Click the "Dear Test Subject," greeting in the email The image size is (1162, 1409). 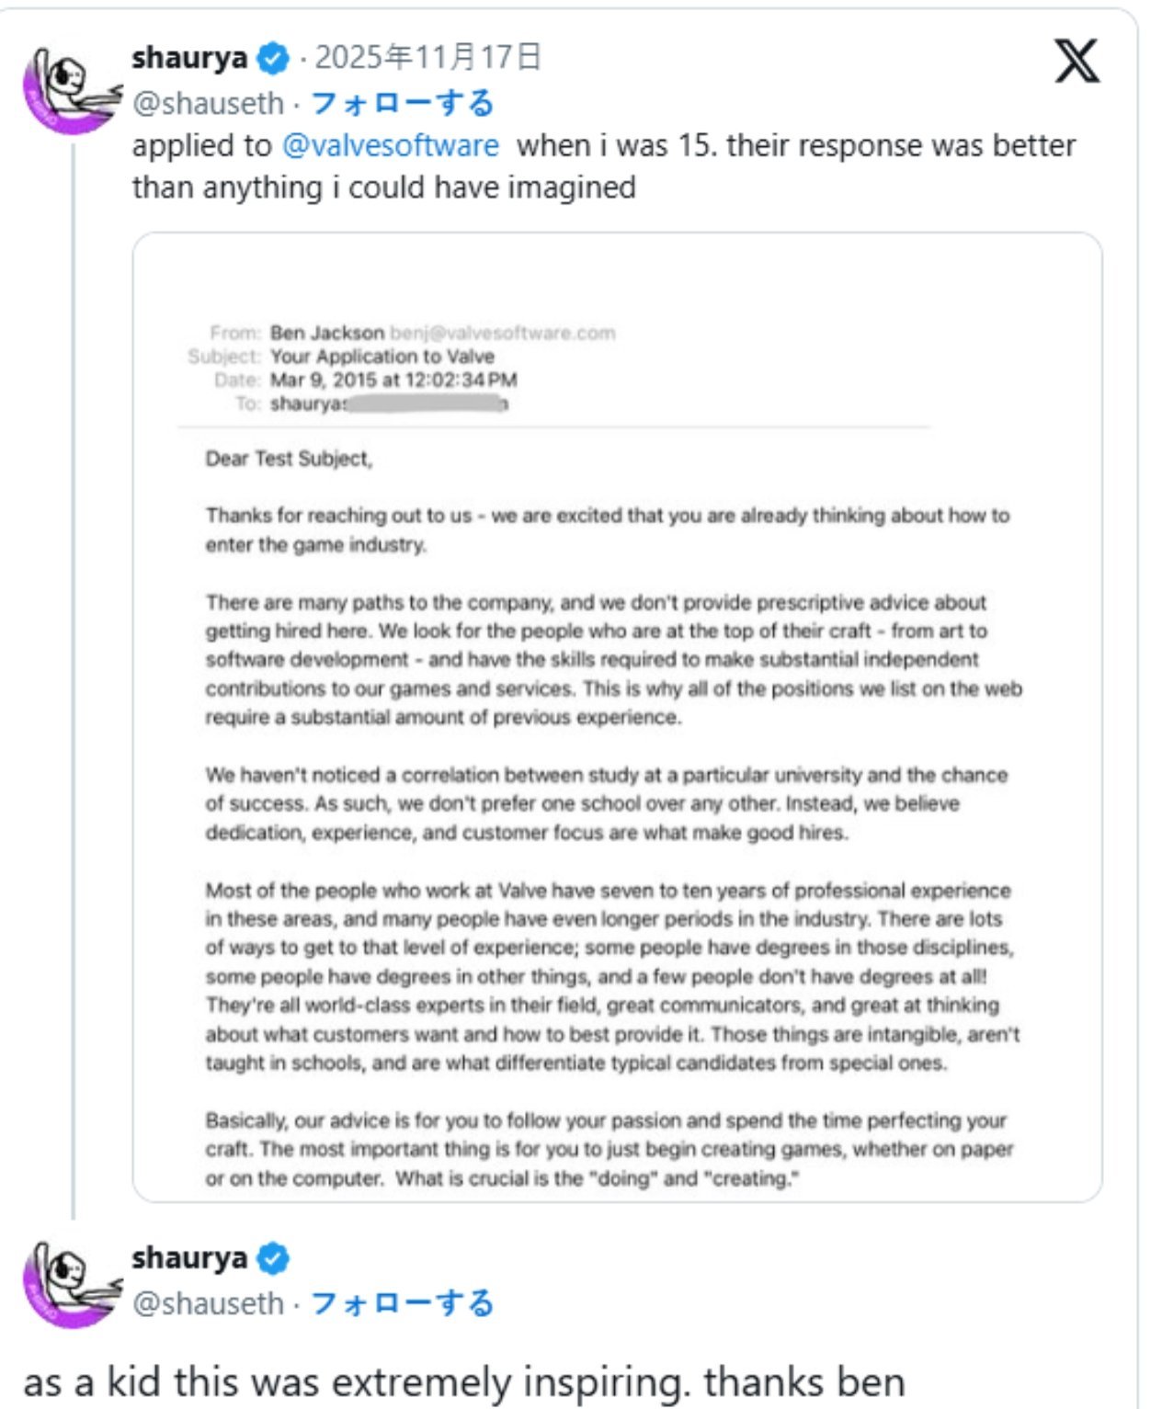[x=289, y=459]
